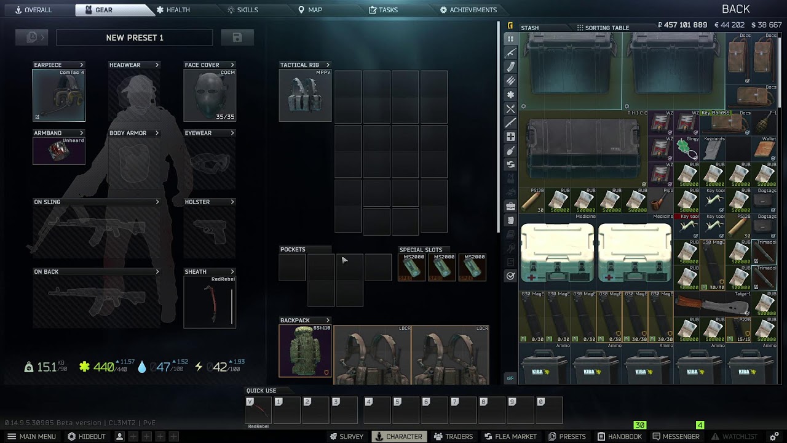This screenshot has width=787, height=443.
Task: Expand the Headwear slot arrow
Action: (157, 65)
